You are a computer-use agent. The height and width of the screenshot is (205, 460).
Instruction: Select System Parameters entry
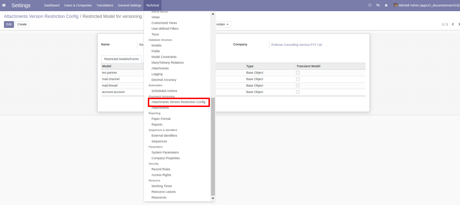[x=165, y=152]
